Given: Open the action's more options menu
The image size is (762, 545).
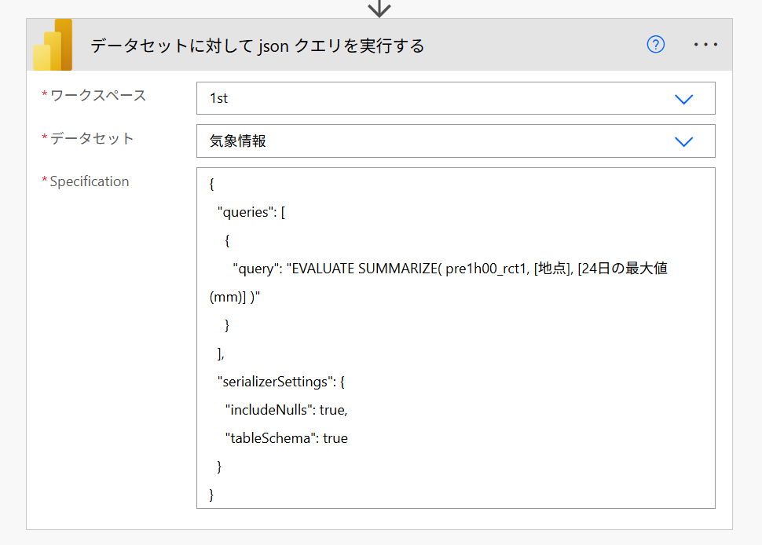Looking at the screenshot, I should (705, 45).
